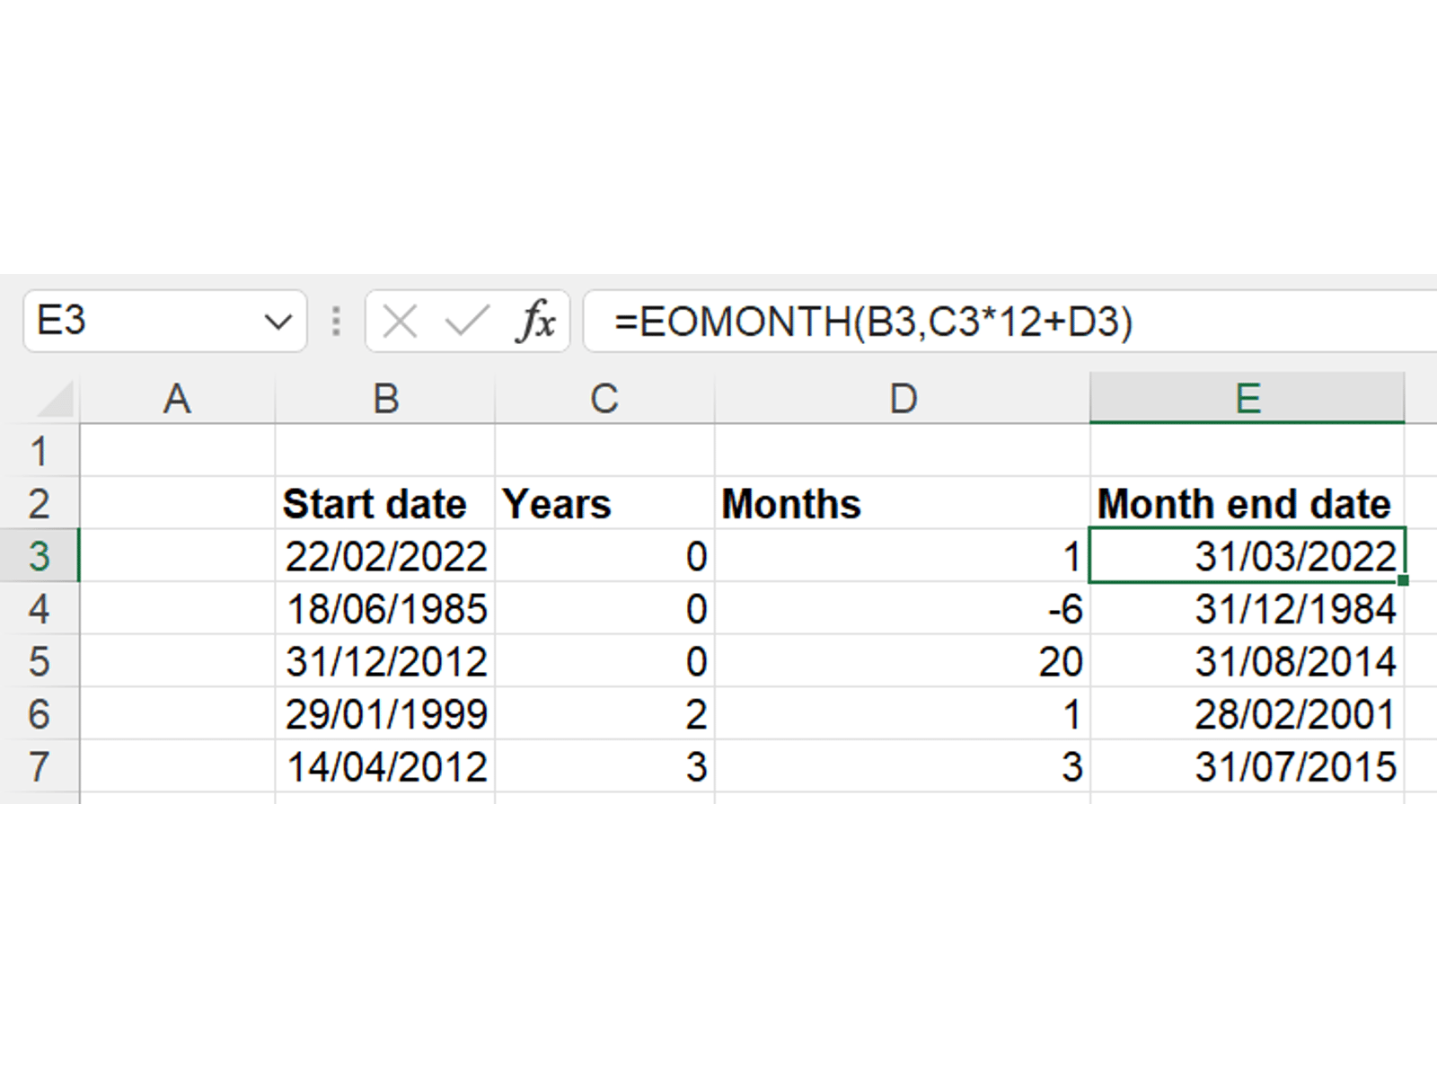The image size is (1437, 1078).
Task: Select row 5 header
Action: (x=39, y=662)
